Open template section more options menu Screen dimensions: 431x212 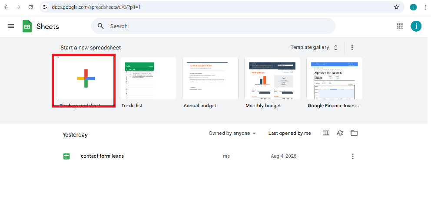tap(352, 47)
